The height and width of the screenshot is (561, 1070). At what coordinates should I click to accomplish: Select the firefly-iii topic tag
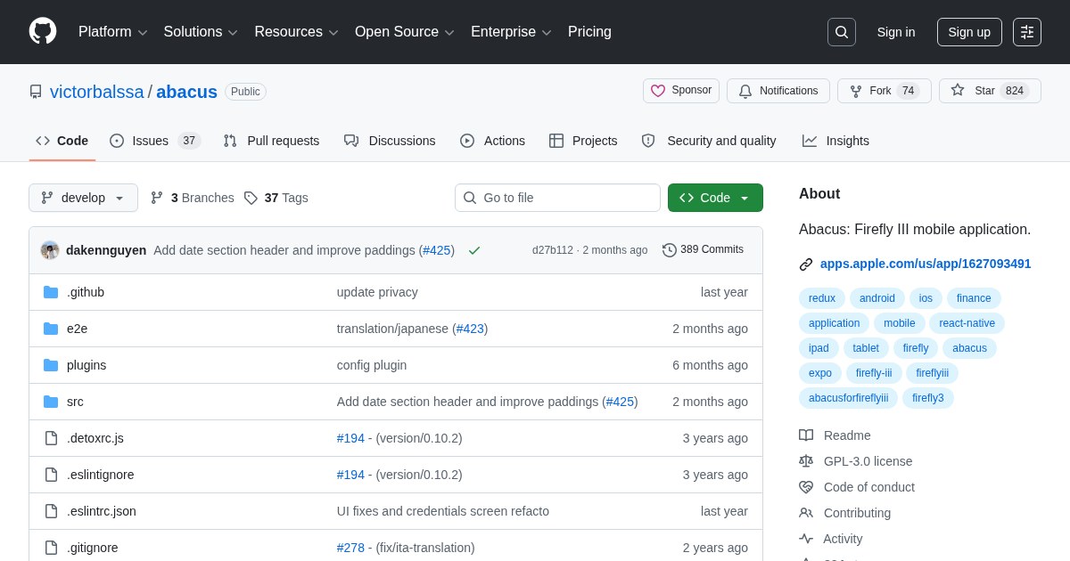[x=874, y=373]
